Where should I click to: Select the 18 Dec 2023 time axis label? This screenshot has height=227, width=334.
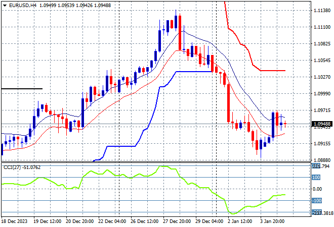(x=15, y=221)
